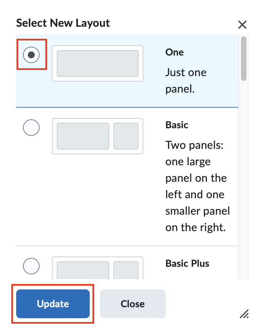The width and height of the screenshot is (264, 334).
Task: Close the layout dialog with the X icon
Action: click(242, 25)
